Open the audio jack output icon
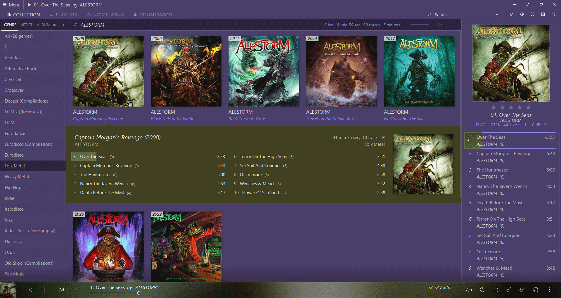Viewport: 561px width, 298px height. tap(522, 290)
